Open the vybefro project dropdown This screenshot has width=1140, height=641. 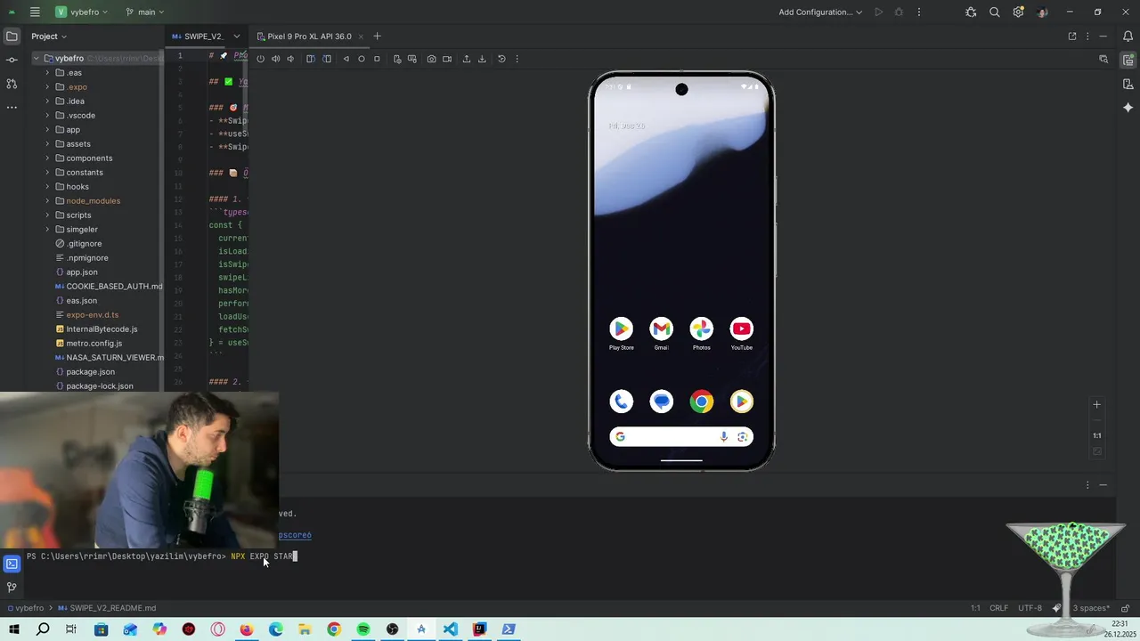click(x=81, y=12)
